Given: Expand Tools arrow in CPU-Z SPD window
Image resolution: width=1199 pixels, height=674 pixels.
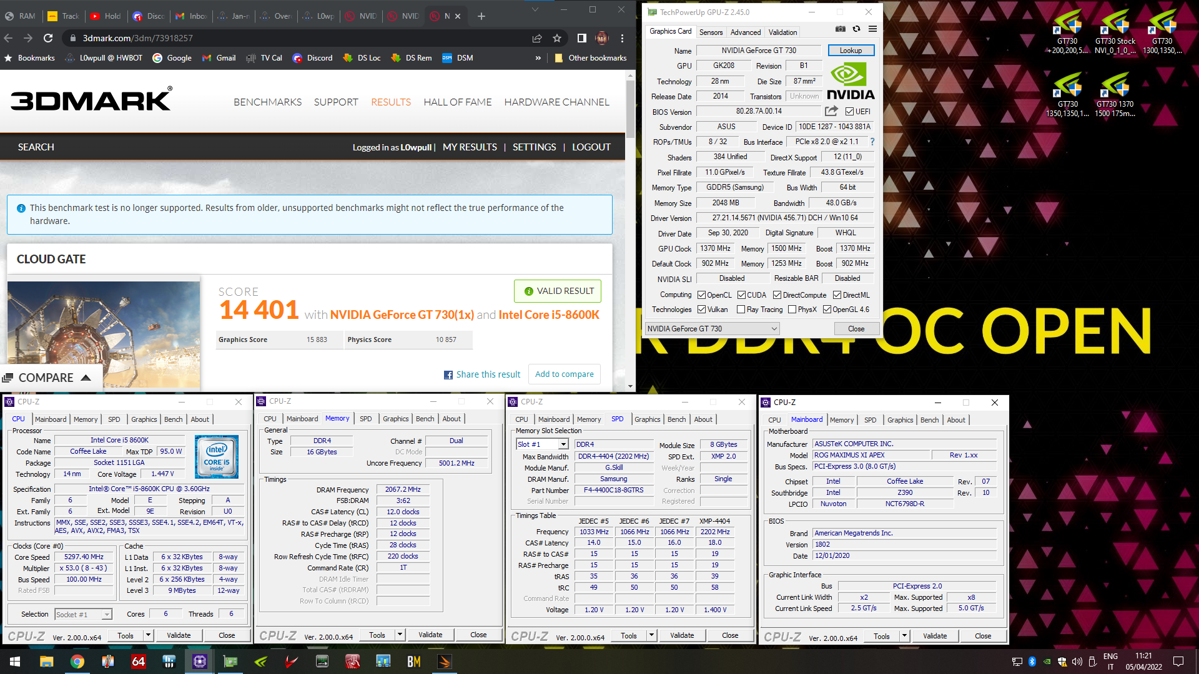Looking at the screenshot, I should tap(651, 635).
